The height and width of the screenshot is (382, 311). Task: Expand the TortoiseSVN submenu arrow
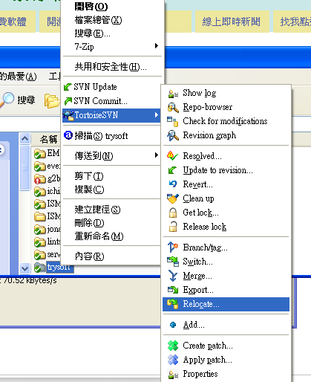click(156, 115)
